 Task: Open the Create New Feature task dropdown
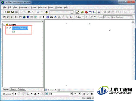tap(131, 17)
